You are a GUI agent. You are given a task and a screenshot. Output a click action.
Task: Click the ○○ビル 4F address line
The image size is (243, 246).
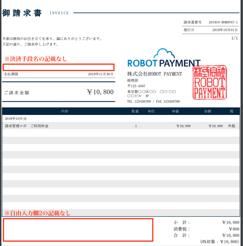click(x=138, y=96)
